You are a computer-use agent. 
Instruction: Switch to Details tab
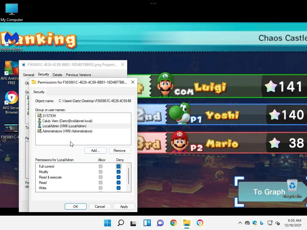pyautogui.click(x=57, y=75)
